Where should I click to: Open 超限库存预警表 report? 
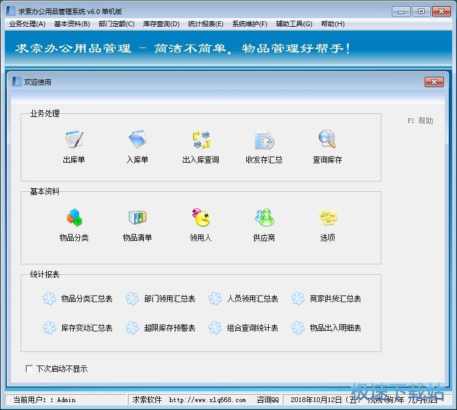pyautogui.click(x=169, y=328)
